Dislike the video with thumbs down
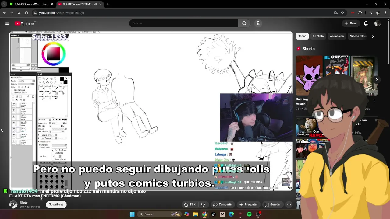This screenshot has width=390, height=219. (x=204, y=204)
